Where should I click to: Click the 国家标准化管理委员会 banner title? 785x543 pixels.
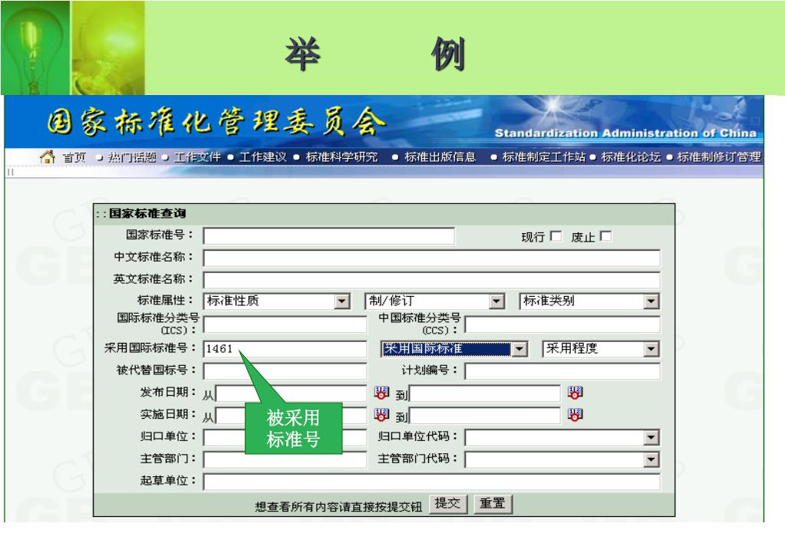pyautogui.click(x=216, y=121)
